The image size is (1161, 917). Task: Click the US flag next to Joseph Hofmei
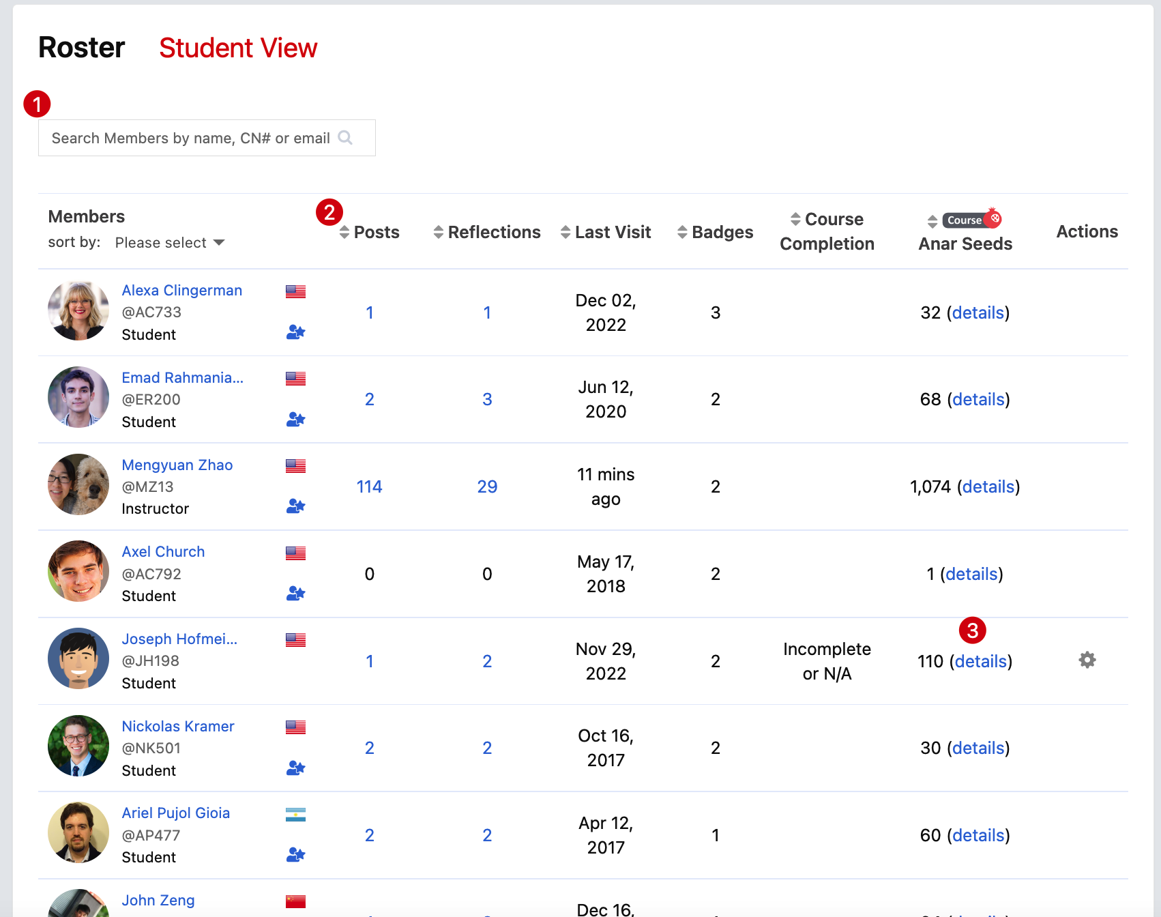[295, 640]
